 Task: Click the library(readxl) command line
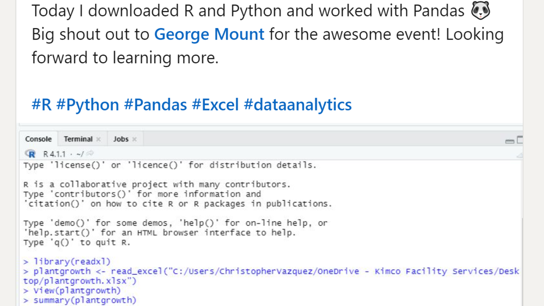pos(72,261)
